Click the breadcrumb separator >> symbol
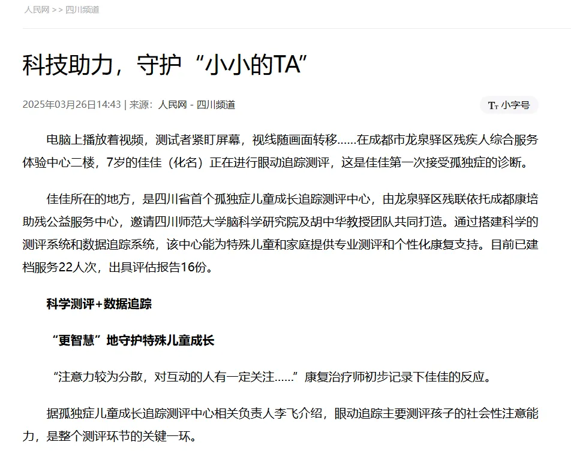The height and width of the screenshot is (451, 571). 57,10
